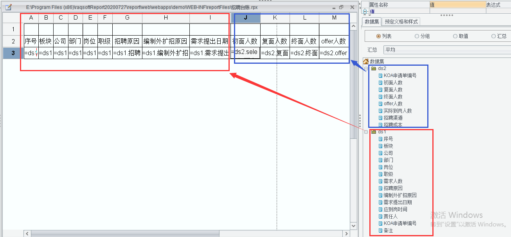
Task: Select column A header in the grid
Action: tap(31, 18)
